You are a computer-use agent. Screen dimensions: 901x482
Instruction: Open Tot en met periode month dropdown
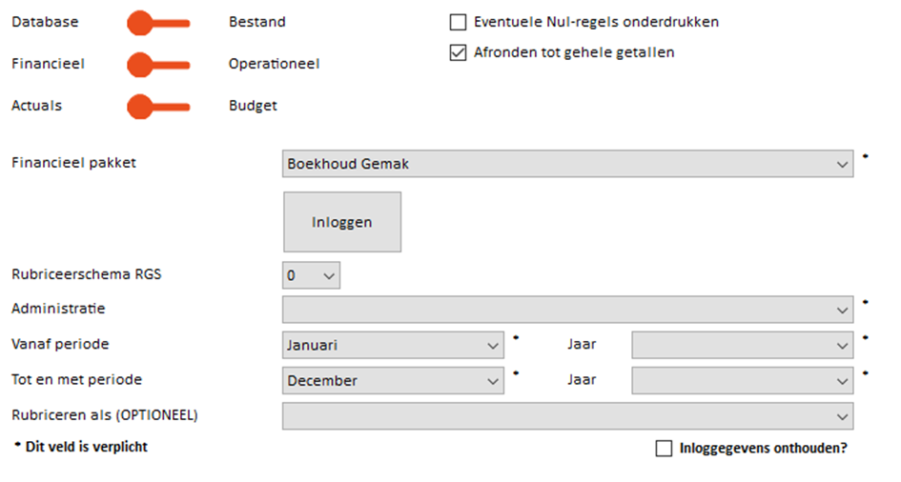[393, 381]
